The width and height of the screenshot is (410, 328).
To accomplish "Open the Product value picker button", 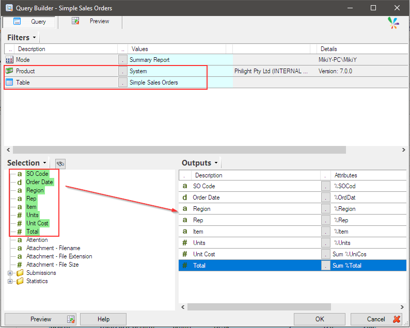I will click(122, 71).
